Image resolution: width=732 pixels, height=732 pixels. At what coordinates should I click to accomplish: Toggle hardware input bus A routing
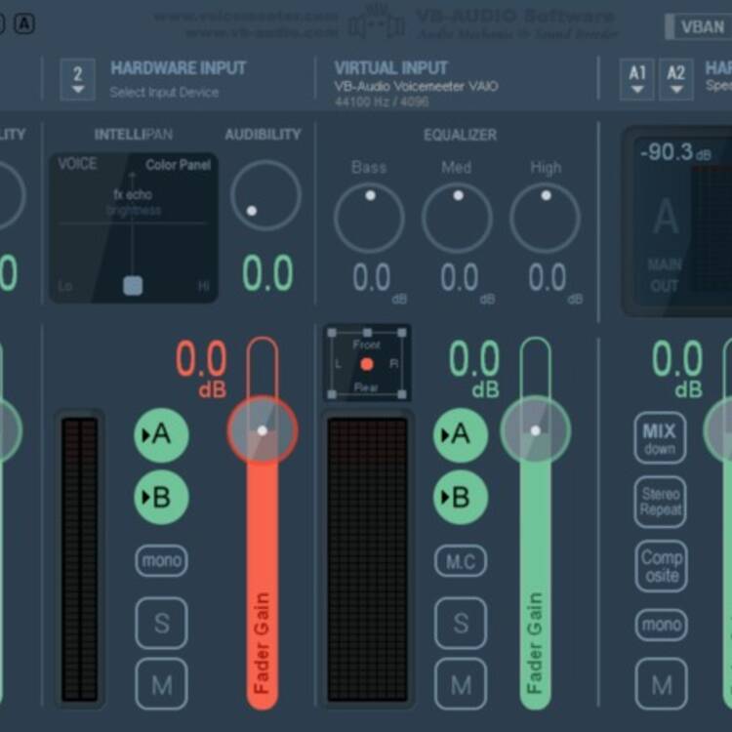(x=161, y=435)
